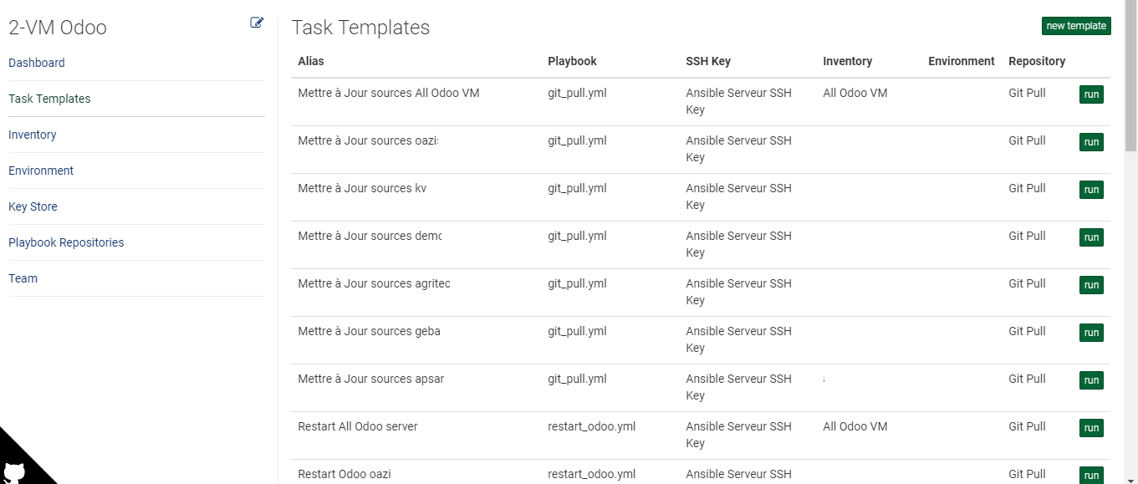
Task: Navigate to Playbook Repositories
Action: pos(66,242)
